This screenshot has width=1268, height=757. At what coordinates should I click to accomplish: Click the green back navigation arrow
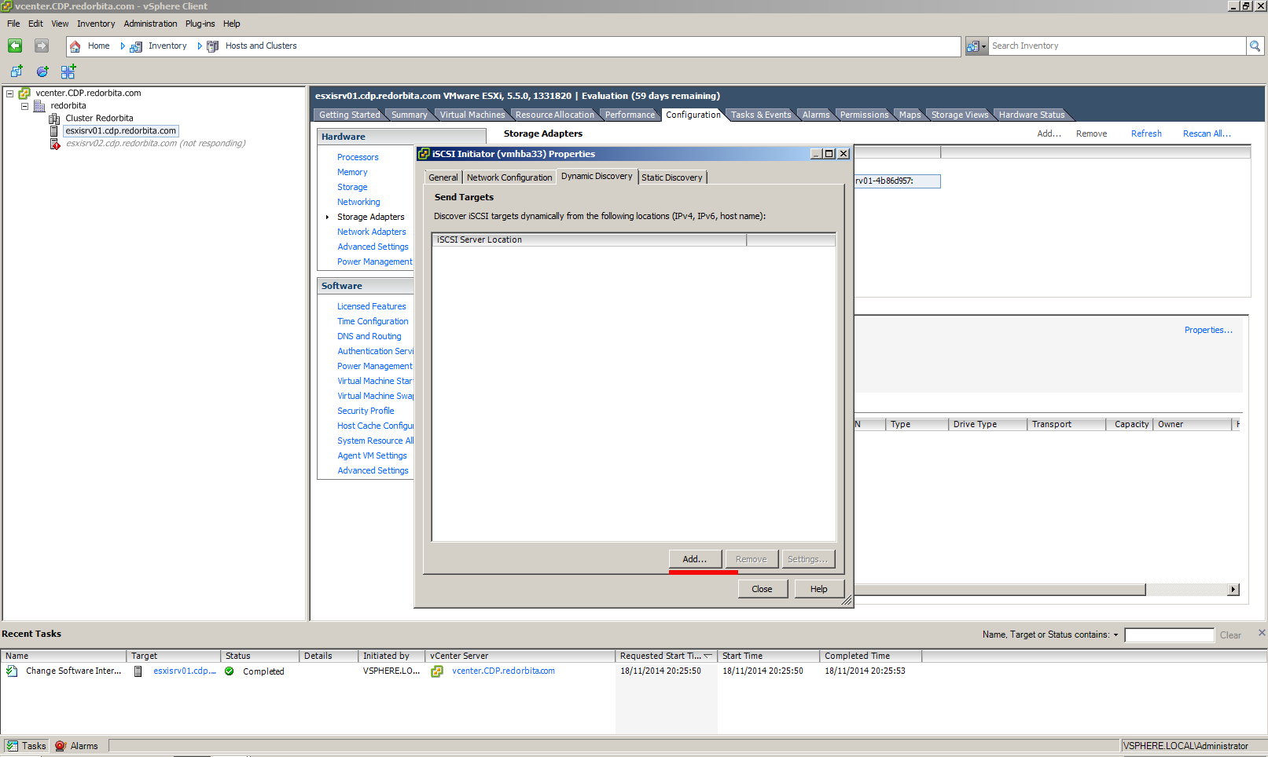(15, 46)
